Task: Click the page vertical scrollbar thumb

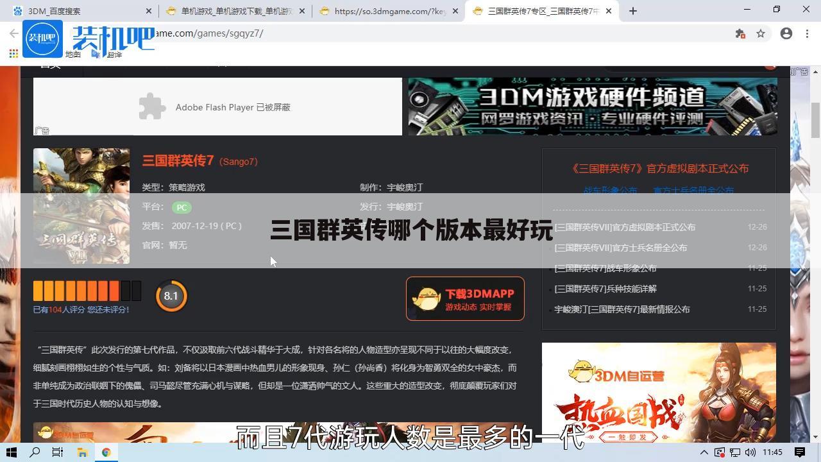Action: click(815, 120)
